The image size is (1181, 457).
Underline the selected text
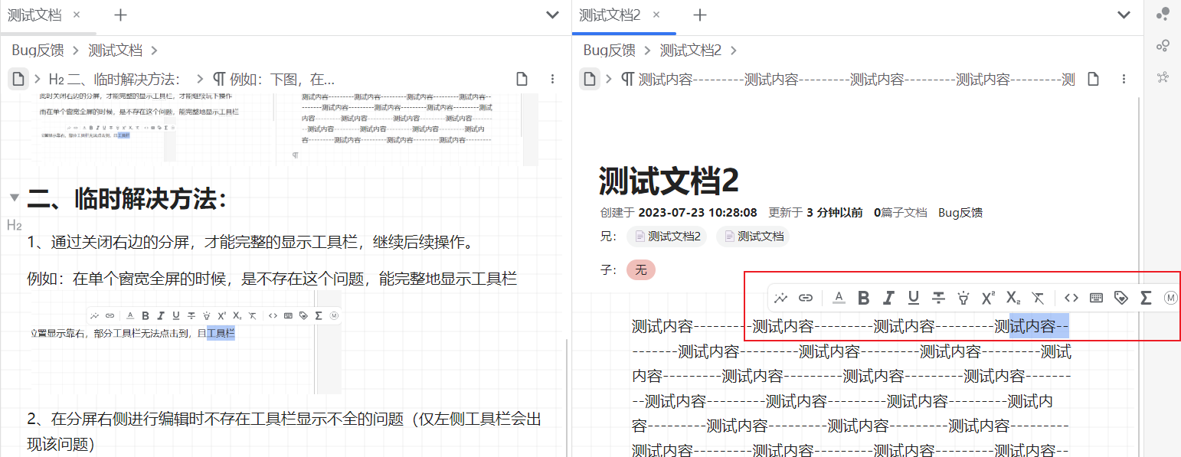tap(913, 298)
